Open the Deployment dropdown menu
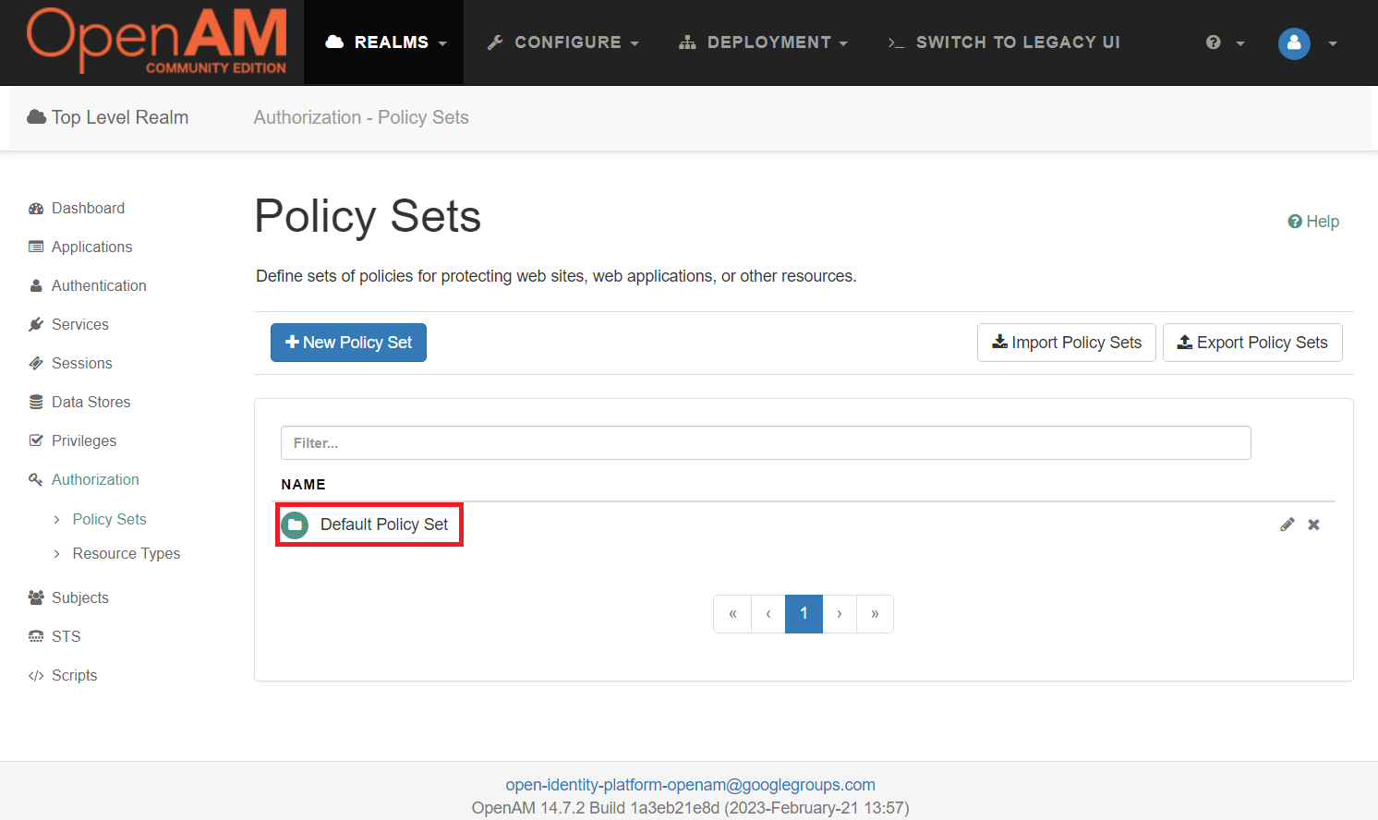1378x820 pixels. [763, 42]
